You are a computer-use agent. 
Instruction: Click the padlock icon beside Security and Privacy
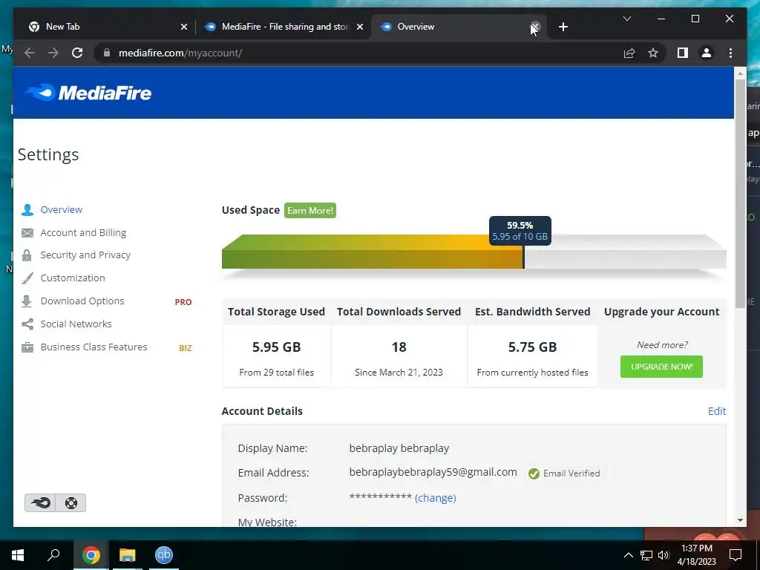point(27,255)
